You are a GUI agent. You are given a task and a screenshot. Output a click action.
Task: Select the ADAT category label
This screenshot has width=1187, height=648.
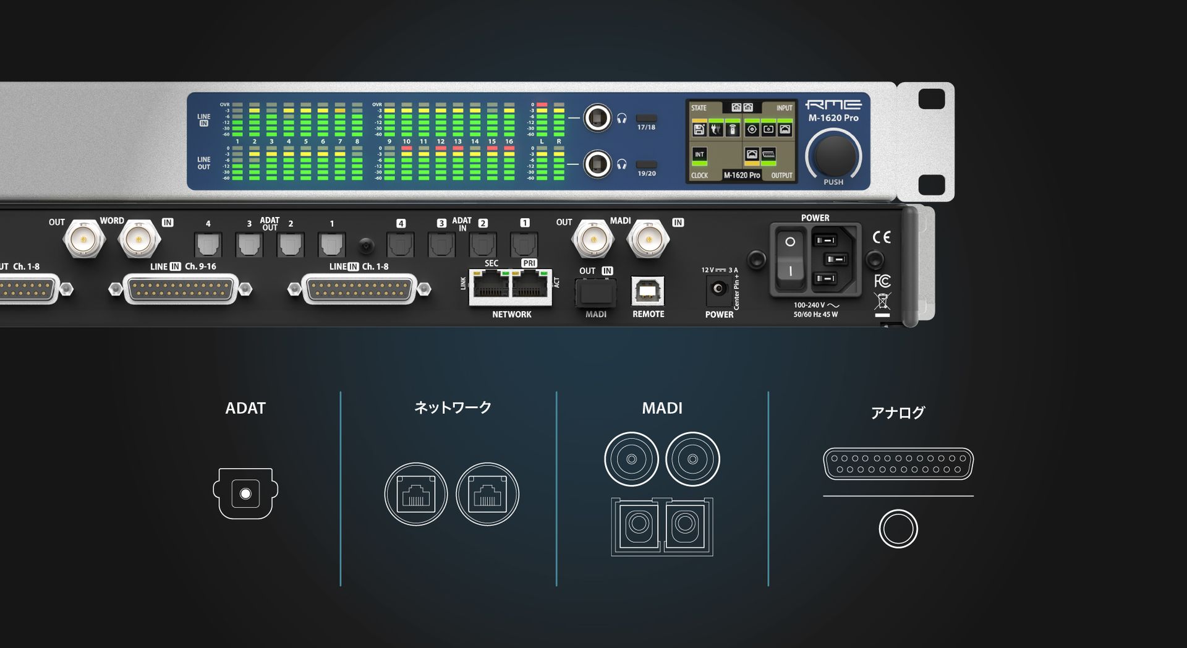[x=245, y=408]
